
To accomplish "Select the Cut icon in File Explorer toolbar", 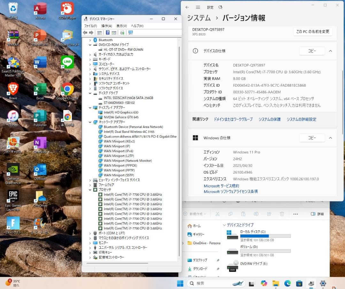I will 218,214.
